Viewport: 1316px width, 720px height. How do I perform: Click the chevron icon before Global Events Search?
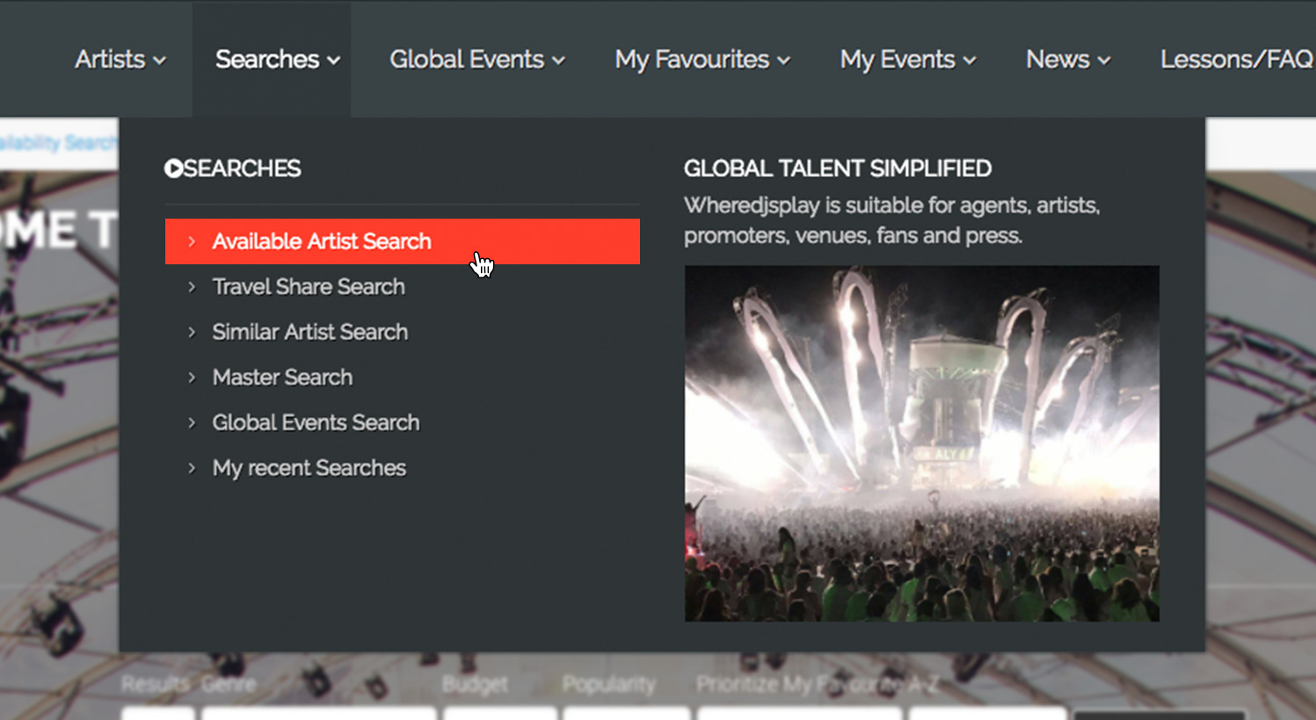click(x=192, y=423)
